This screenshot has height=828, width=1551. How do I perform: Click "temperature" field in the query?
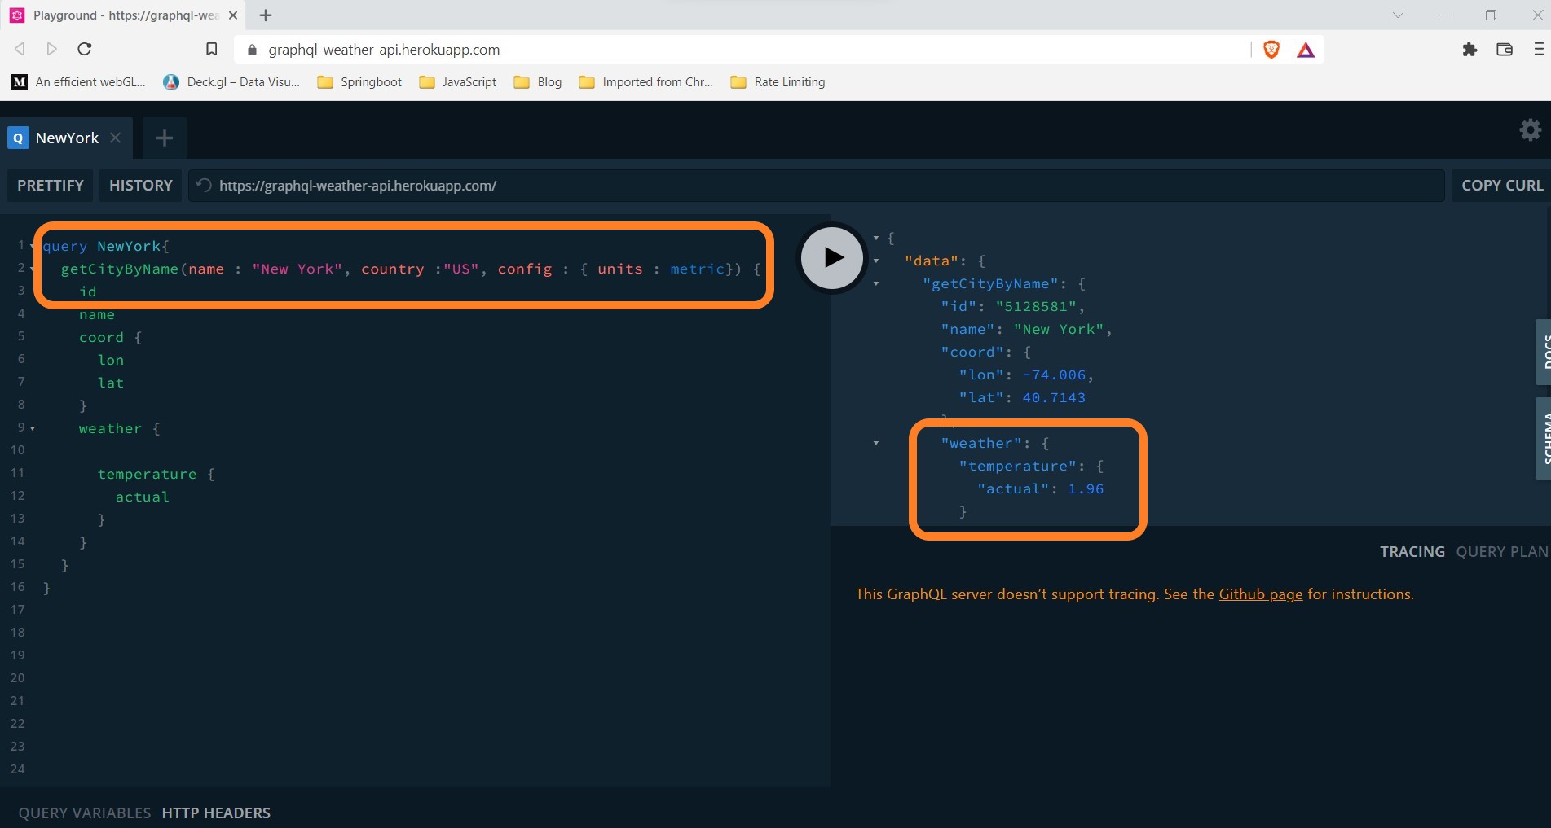[147, 474]
